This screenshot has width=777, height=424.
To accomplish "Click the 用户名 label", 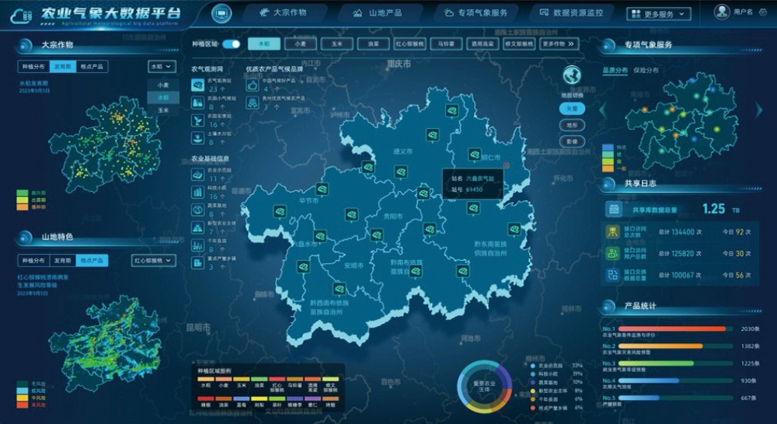I will (743, 12).
